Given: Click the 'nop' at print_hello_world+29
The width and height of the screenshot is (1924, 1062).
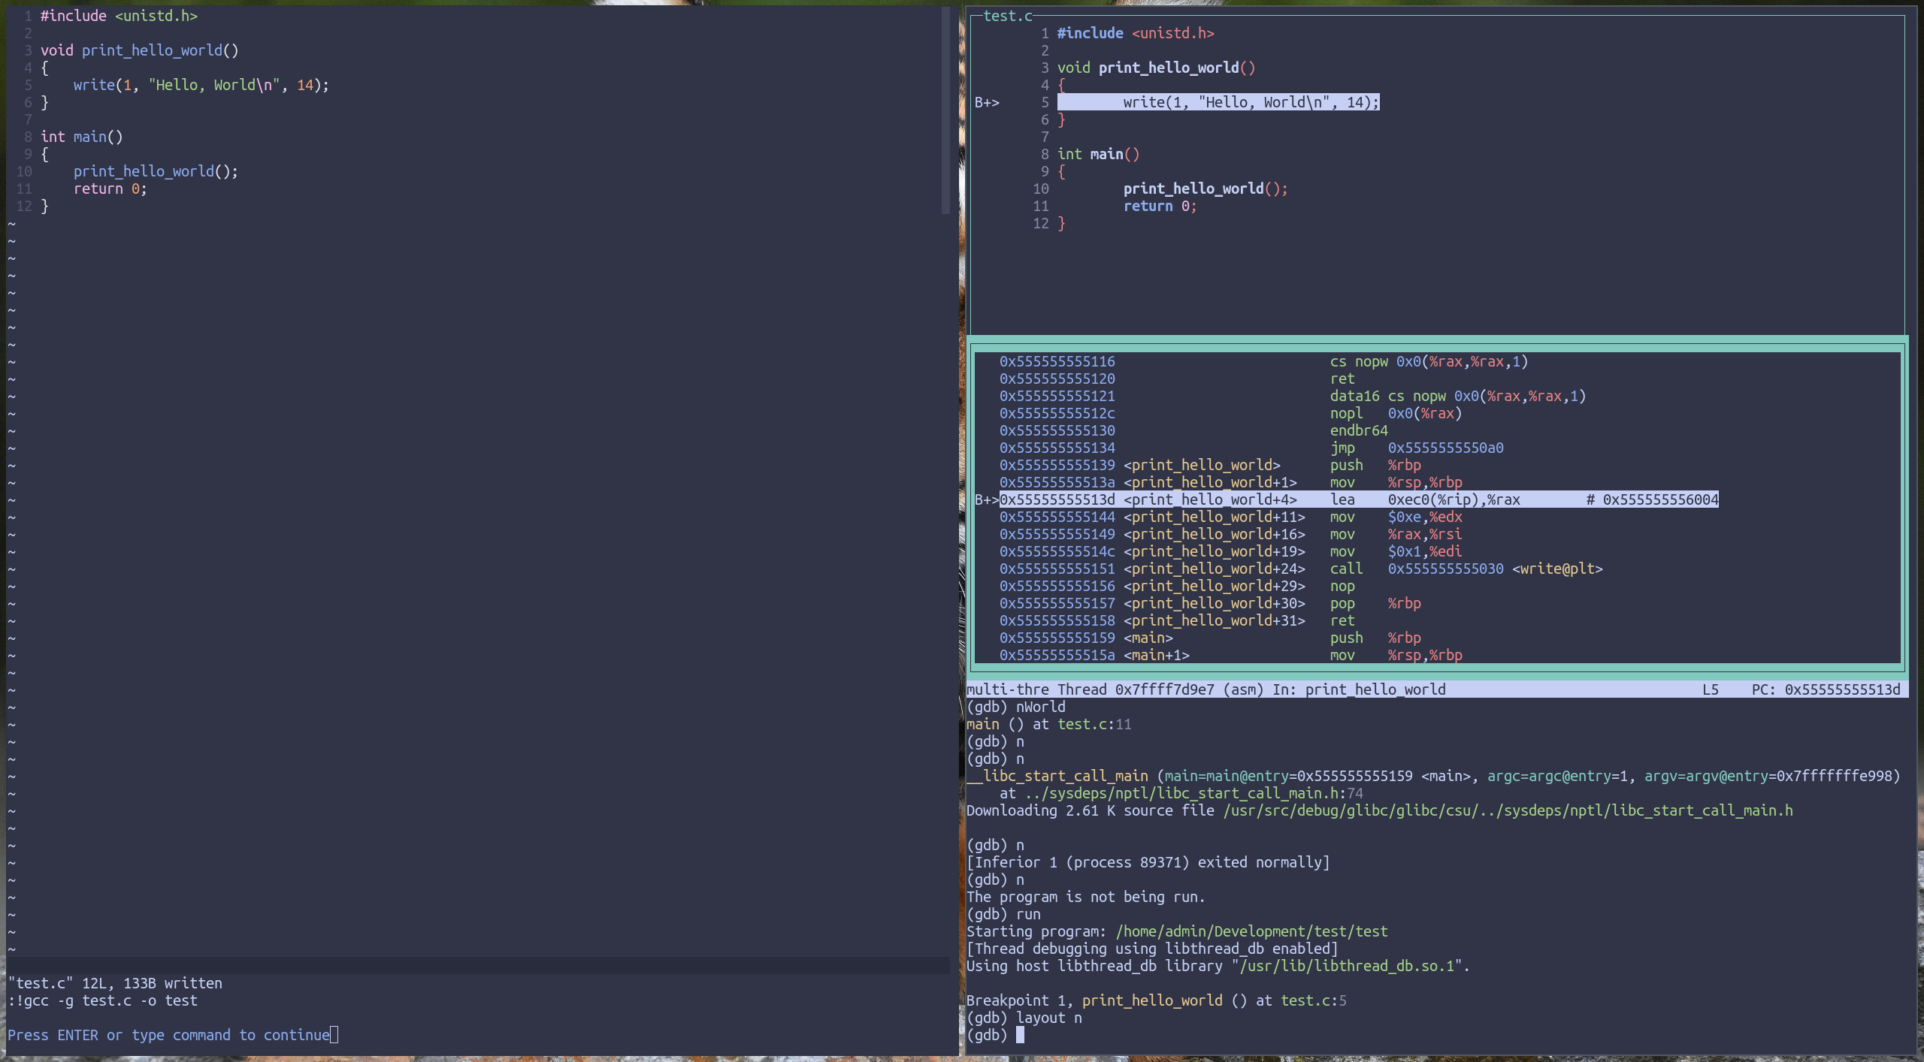Looking at the screenshot, I should (x=1342, y=586).
